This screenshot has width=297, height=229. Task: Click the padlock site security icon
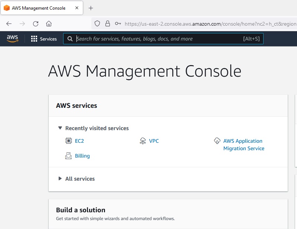coord(108,23)
